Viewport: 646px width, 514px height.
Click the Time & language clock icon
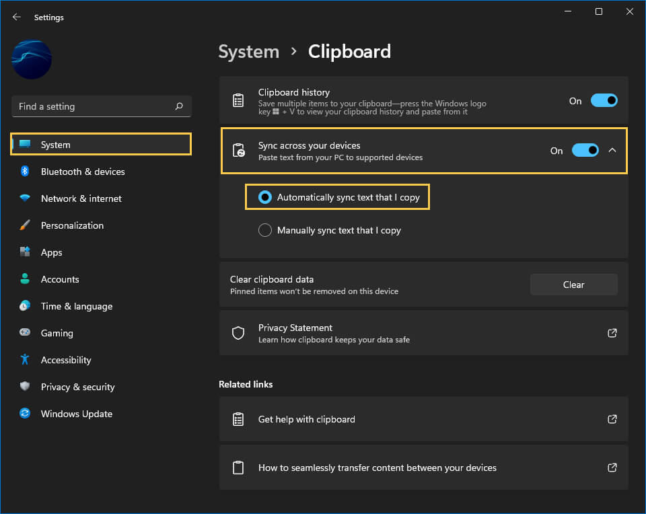pyautogui.click(x=25, y=305)
